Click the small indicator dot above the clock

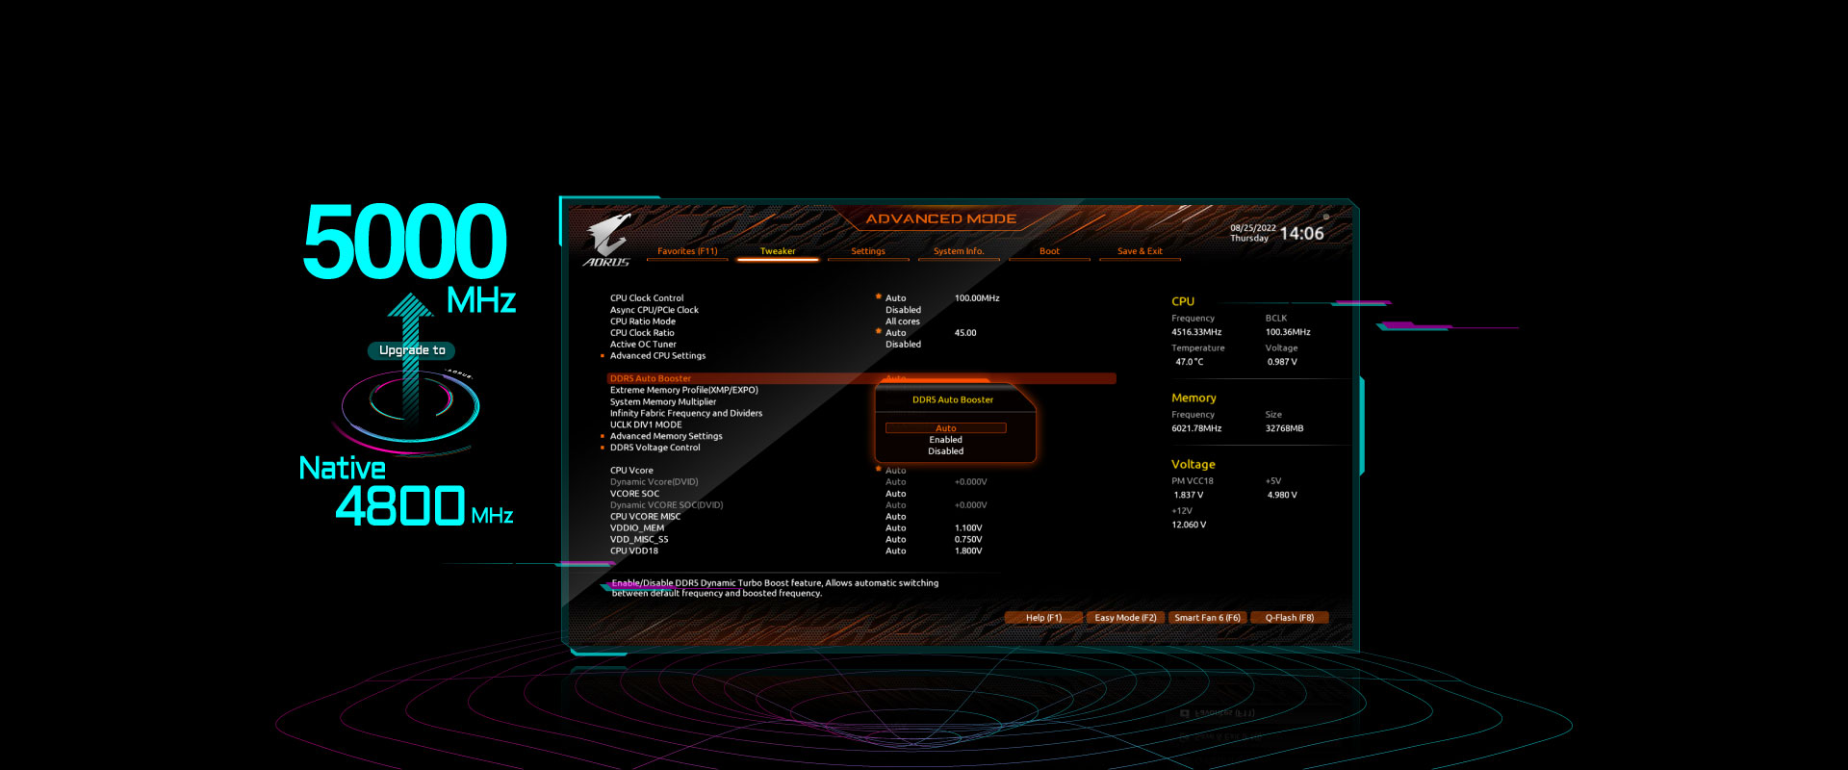pos(1325,217)
